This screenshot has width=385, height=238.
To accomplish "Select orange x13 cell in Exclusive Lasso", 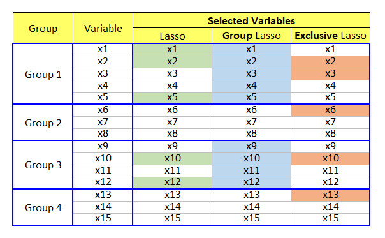I will [330, 195].
